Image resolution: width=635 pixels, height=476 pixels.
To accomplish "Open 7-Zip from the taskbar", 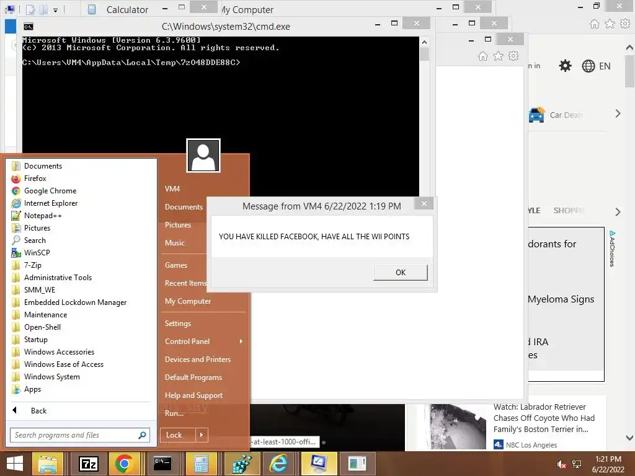I will tap(89, 464).
